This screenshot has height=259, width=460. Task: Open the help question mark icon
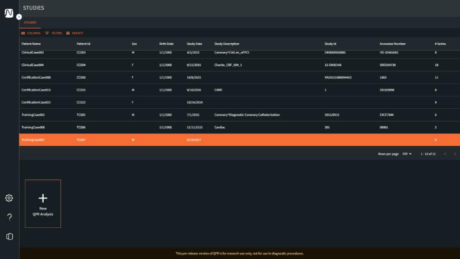pos(9,217)
